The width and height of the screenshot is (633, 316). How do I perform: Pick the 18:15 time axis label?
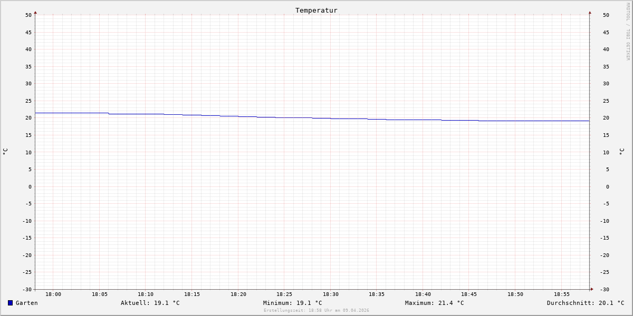pos(192,294)
